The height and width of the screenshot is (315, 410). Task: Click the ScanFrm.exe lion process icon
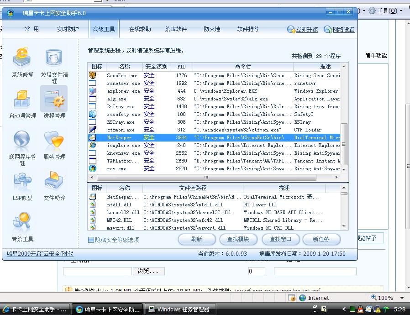(93, 75)
